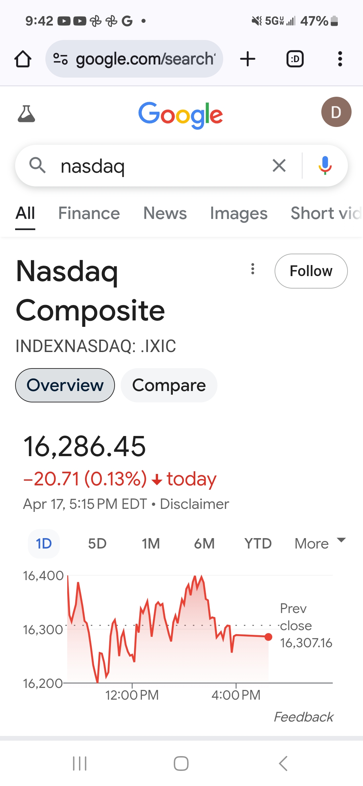Select the Compare chip
The width and height of the screenshot is (363, 786).
coord(169,385)
